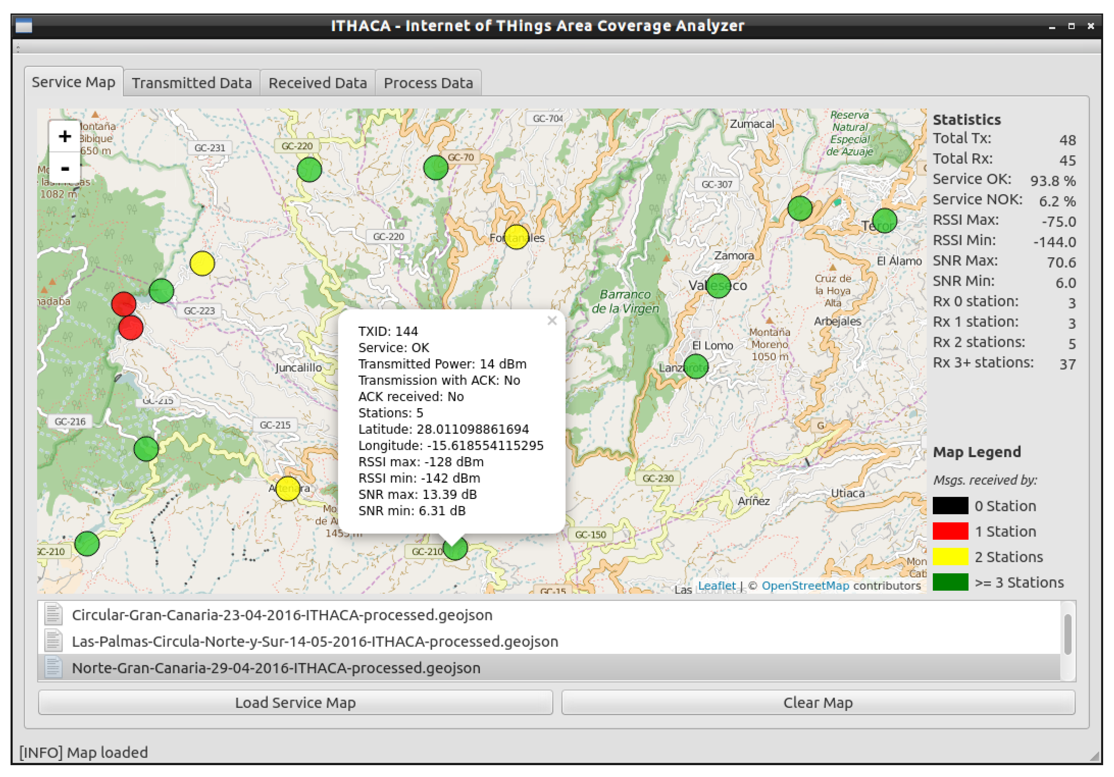Screen dimensions: 1114x777
Task: Zoom in the map with plus button
Action: (65, 136)
